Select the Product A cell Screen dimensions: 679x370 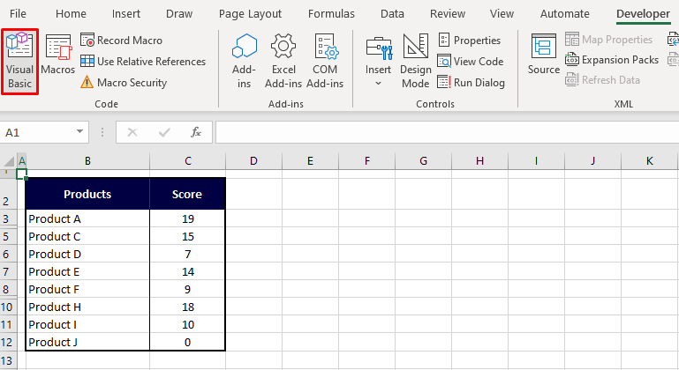[x=87, y=218]
